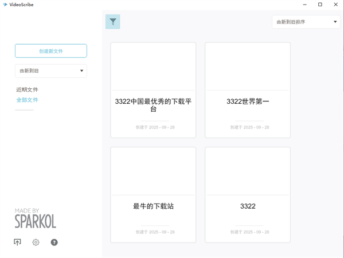The height and width of the screenshot is (258, 344).
Task: Click the project title 3322中国最优秀的下载平台
Action: coord(153,105)
